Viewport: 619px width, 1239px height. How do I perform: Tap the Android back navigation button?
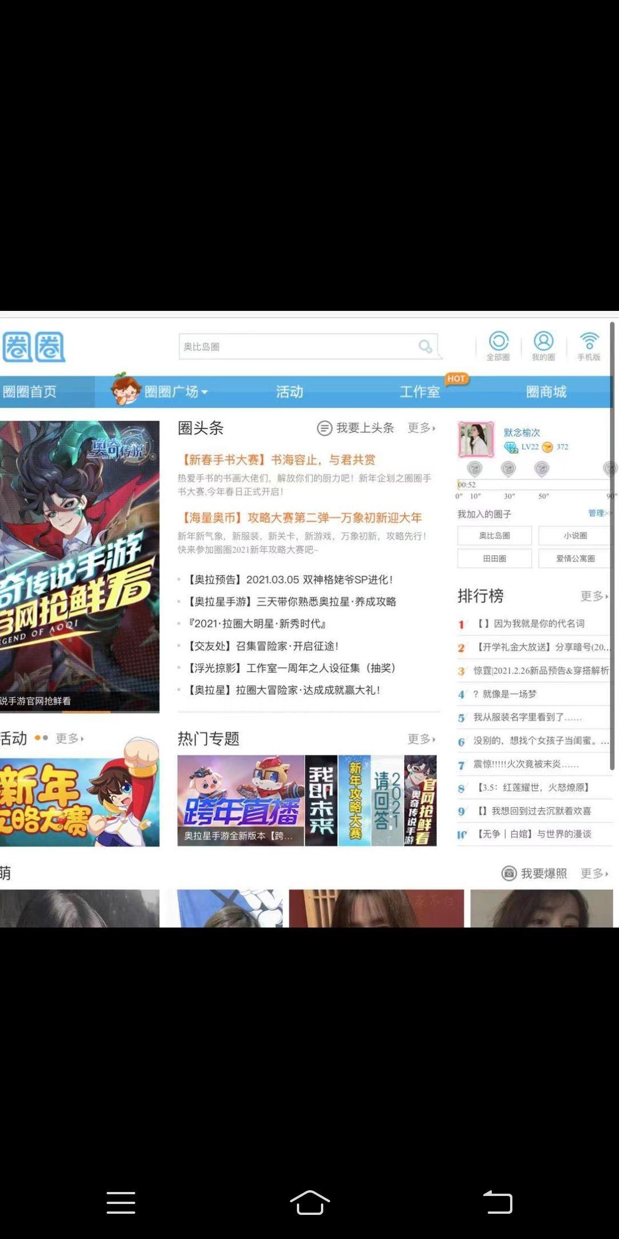pos(497,1202)
